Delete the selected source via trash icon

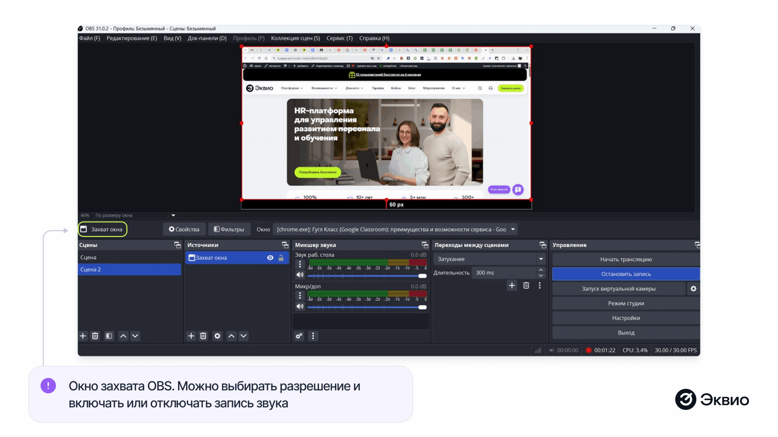(204, 336)
